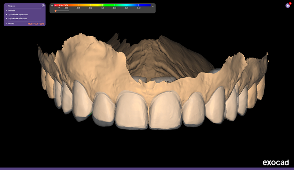294x170 pixels.
Task: Toggle hidden-eye icon for Dientes inferiores
Action: coord(10,19)
